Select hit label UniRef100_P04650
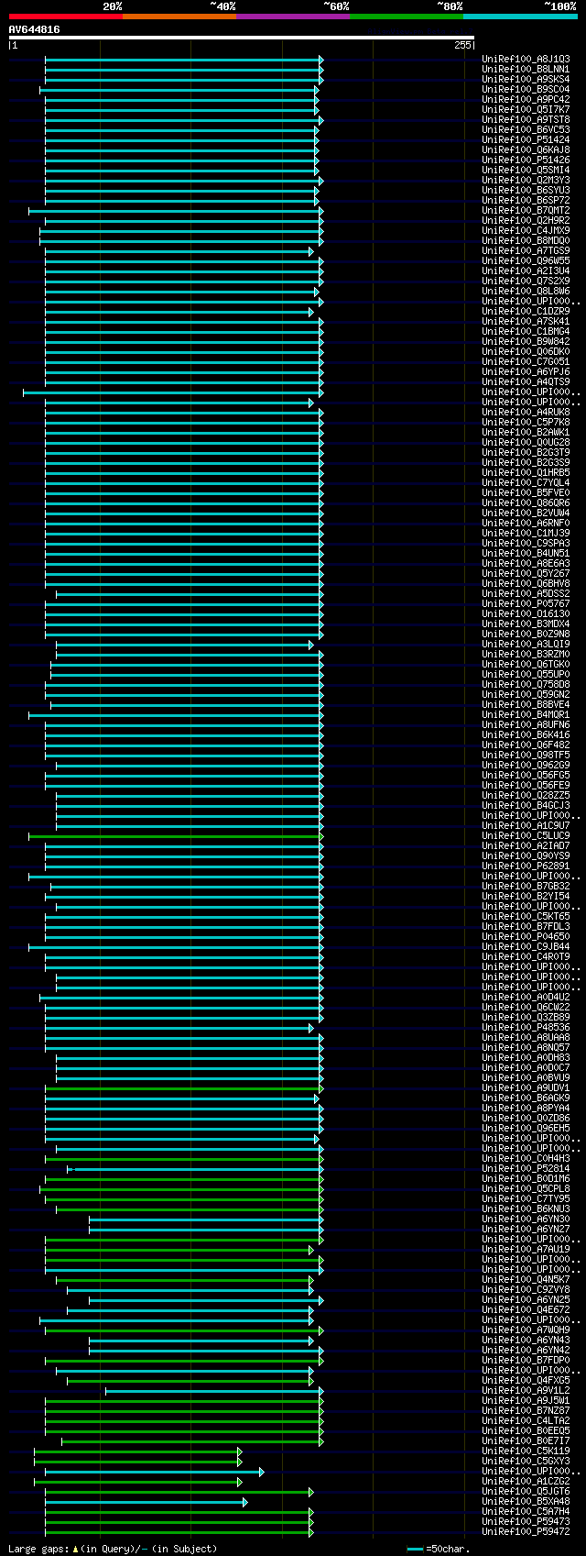This screenshot has height=1556, width=586. pos(526,937)
